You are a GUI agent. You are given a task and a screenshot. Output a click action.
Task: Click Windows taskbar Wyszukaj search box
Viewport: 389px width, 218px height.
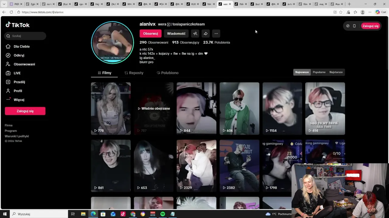(x=39, y=214)
